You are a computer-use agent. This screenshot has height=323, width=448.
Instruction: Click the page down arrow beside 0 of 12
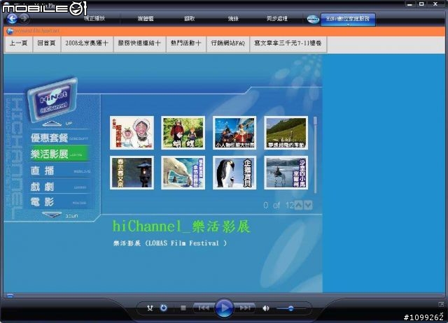(308, 205)
